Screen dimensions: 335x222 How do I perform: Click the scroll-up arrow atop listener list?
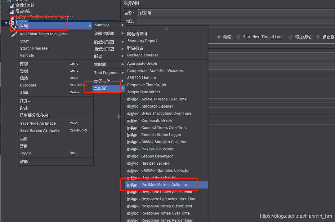point(167,28)
